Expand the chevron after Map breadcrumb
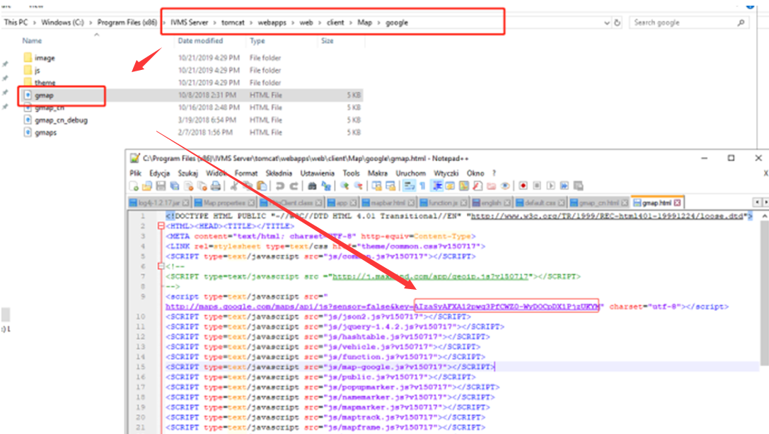769x434 pixels. tap(378, 23)
